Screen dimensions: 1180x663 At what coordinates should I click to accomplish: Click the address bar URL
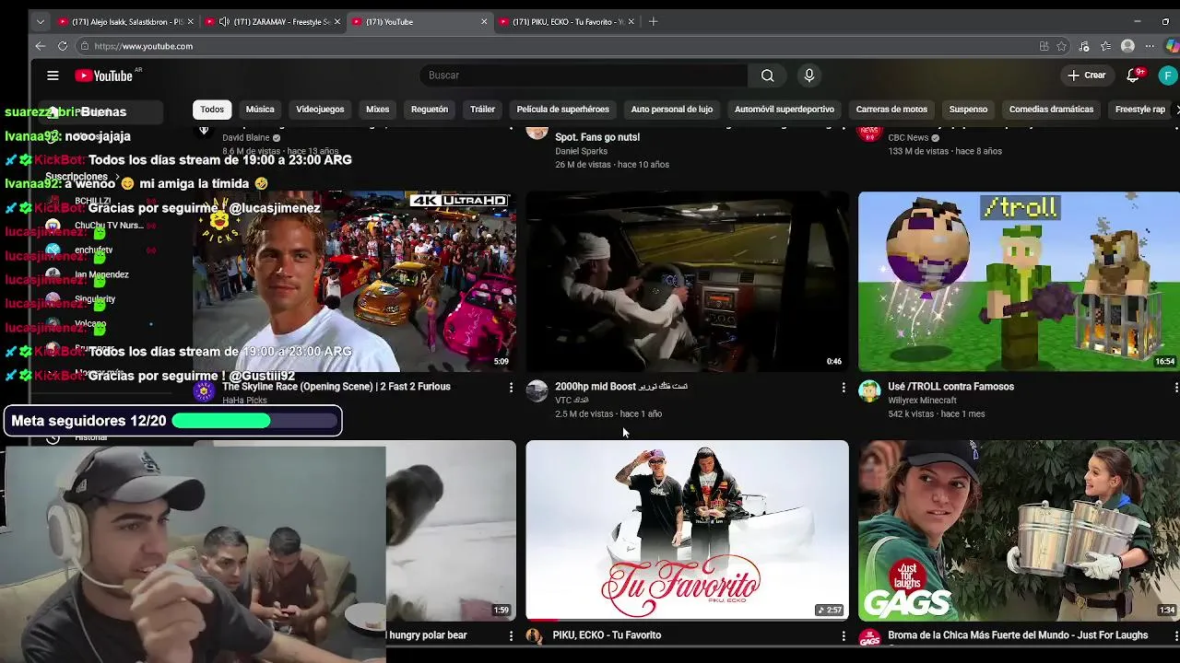coord(143,46)
